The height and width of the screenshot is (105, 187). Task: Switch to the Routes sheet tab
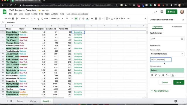click(x=20, y=101)
